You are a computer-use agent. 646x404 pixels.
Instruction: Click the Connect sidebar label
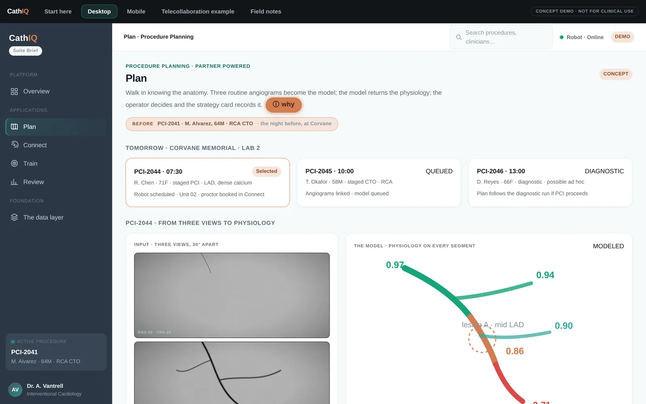click(35, 145)
